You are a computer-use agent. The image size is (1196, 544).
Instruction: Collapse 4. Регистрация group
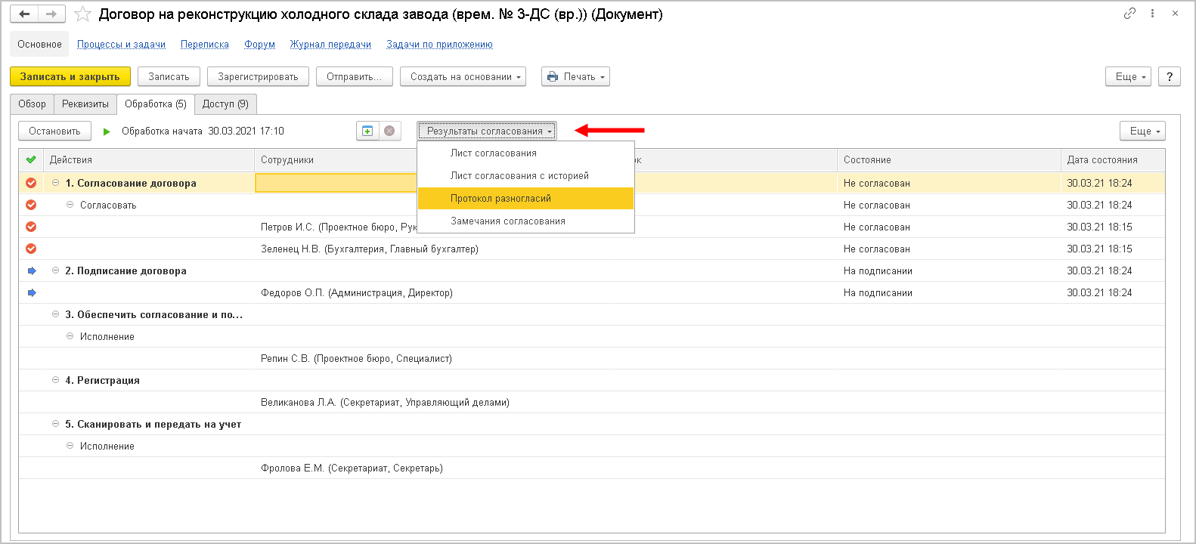(x=55, y=380)
